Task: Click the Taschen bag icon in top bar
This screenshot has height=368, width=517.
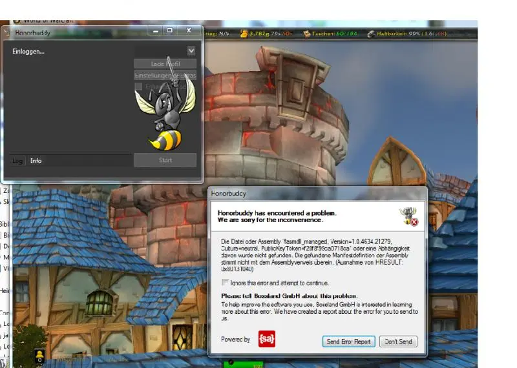Action: coord(306,34)
